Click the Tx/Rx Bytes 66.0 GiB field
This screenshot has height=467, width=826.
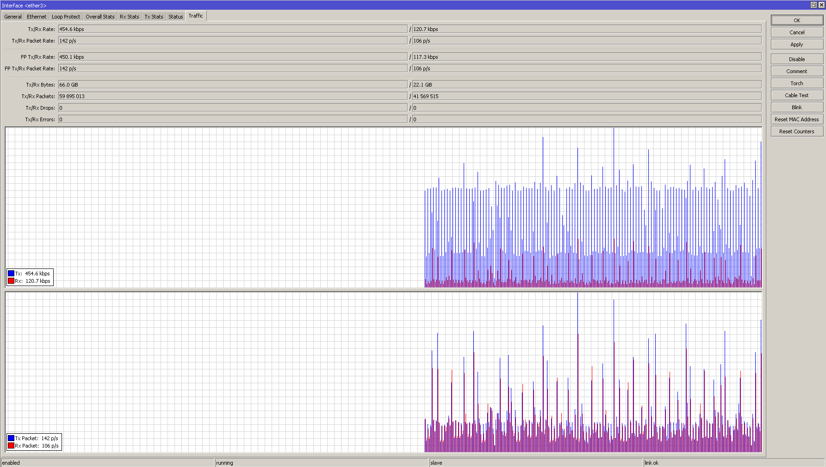232,85
